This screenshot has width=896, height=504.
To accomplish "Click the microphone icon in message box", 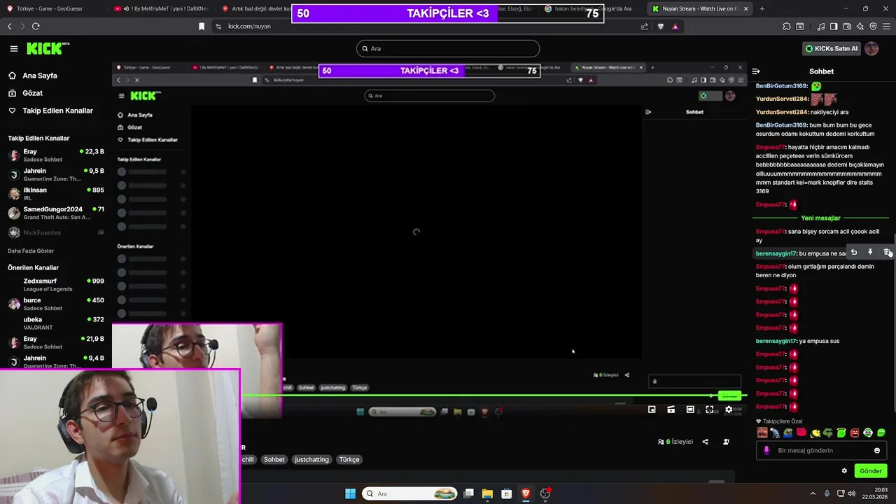I will (x=766, y=450).
